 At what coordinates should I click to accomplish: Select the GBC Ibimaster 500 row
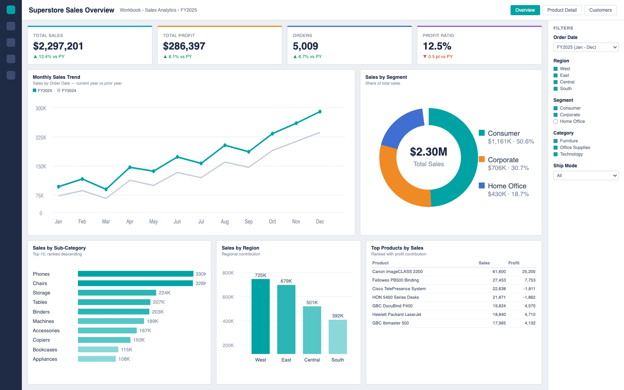(x=454, y=323)
